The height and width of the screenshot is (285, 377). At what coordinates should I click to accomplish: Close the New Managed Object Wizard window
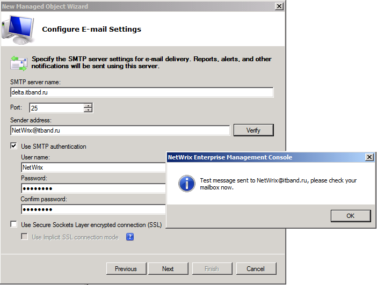(x=279, y=6)
